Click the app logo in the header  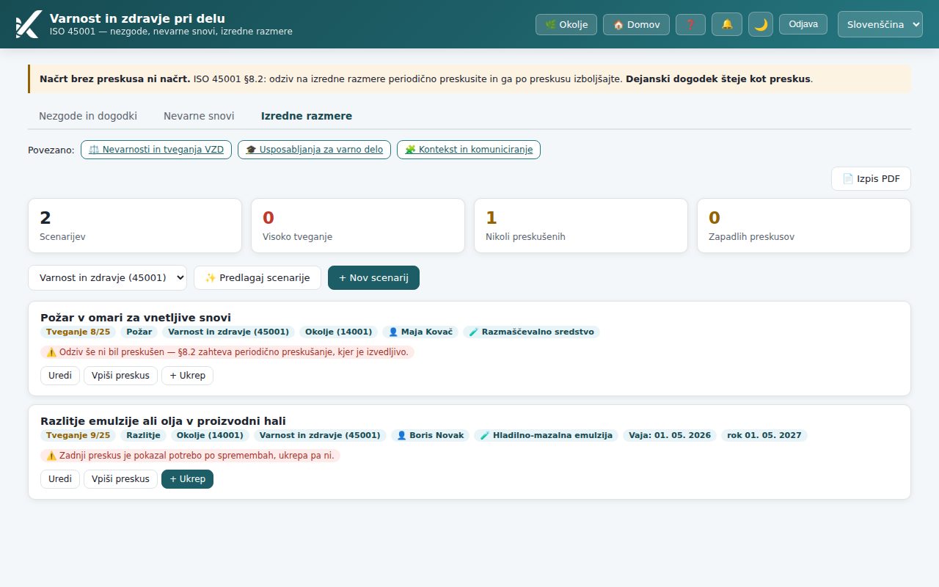[x=28, y=24]
